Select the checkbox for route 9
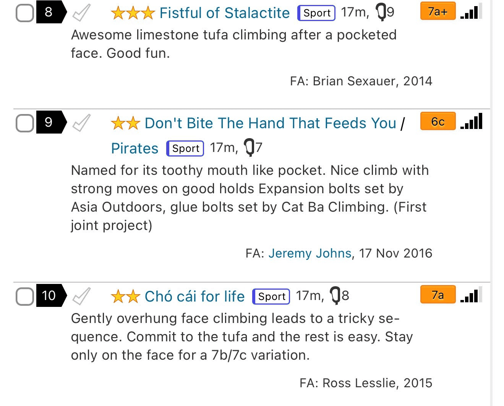This screenshot has width=504, height=406. pyautogui.click(x=25, y=123)
